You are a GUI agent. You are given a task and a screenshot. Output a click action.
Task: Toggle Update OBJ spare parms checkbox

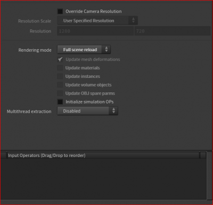60,93
